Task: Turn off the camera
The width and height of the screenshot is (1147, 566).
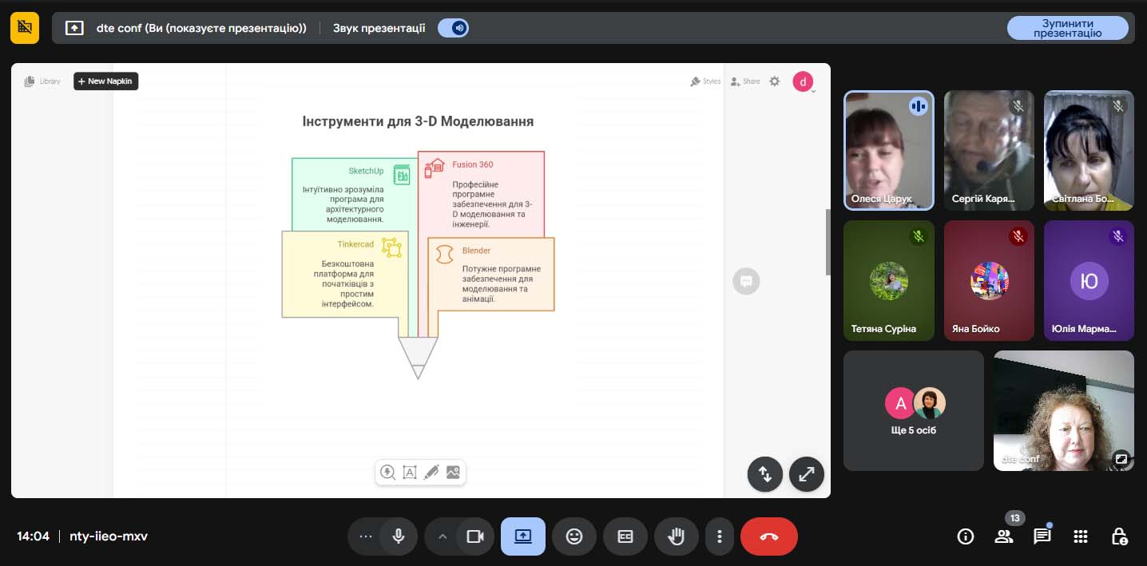Action: [475, 536]
